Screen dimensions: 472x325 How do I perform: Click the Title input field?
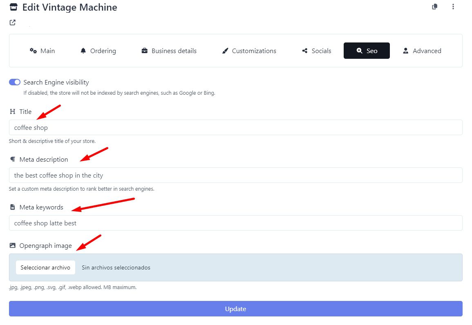click(235, 127)
